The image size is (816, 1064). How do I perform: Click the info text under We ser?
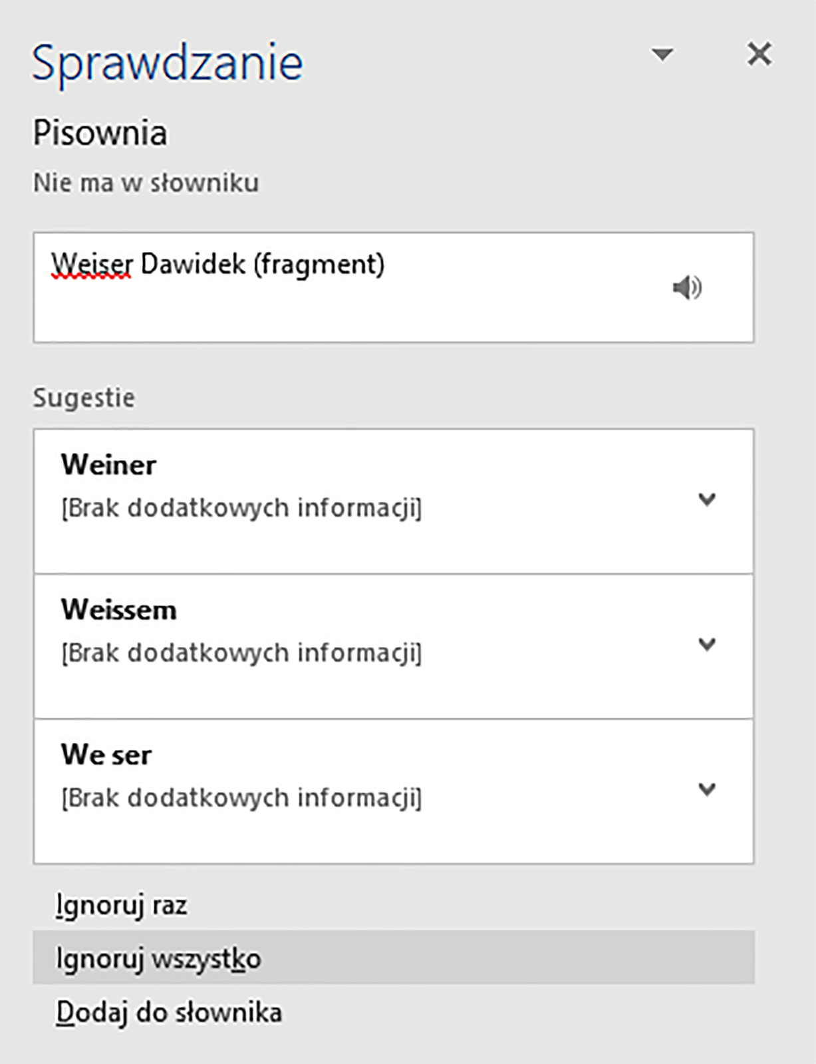pyautogui.click(x=241, y=798)
